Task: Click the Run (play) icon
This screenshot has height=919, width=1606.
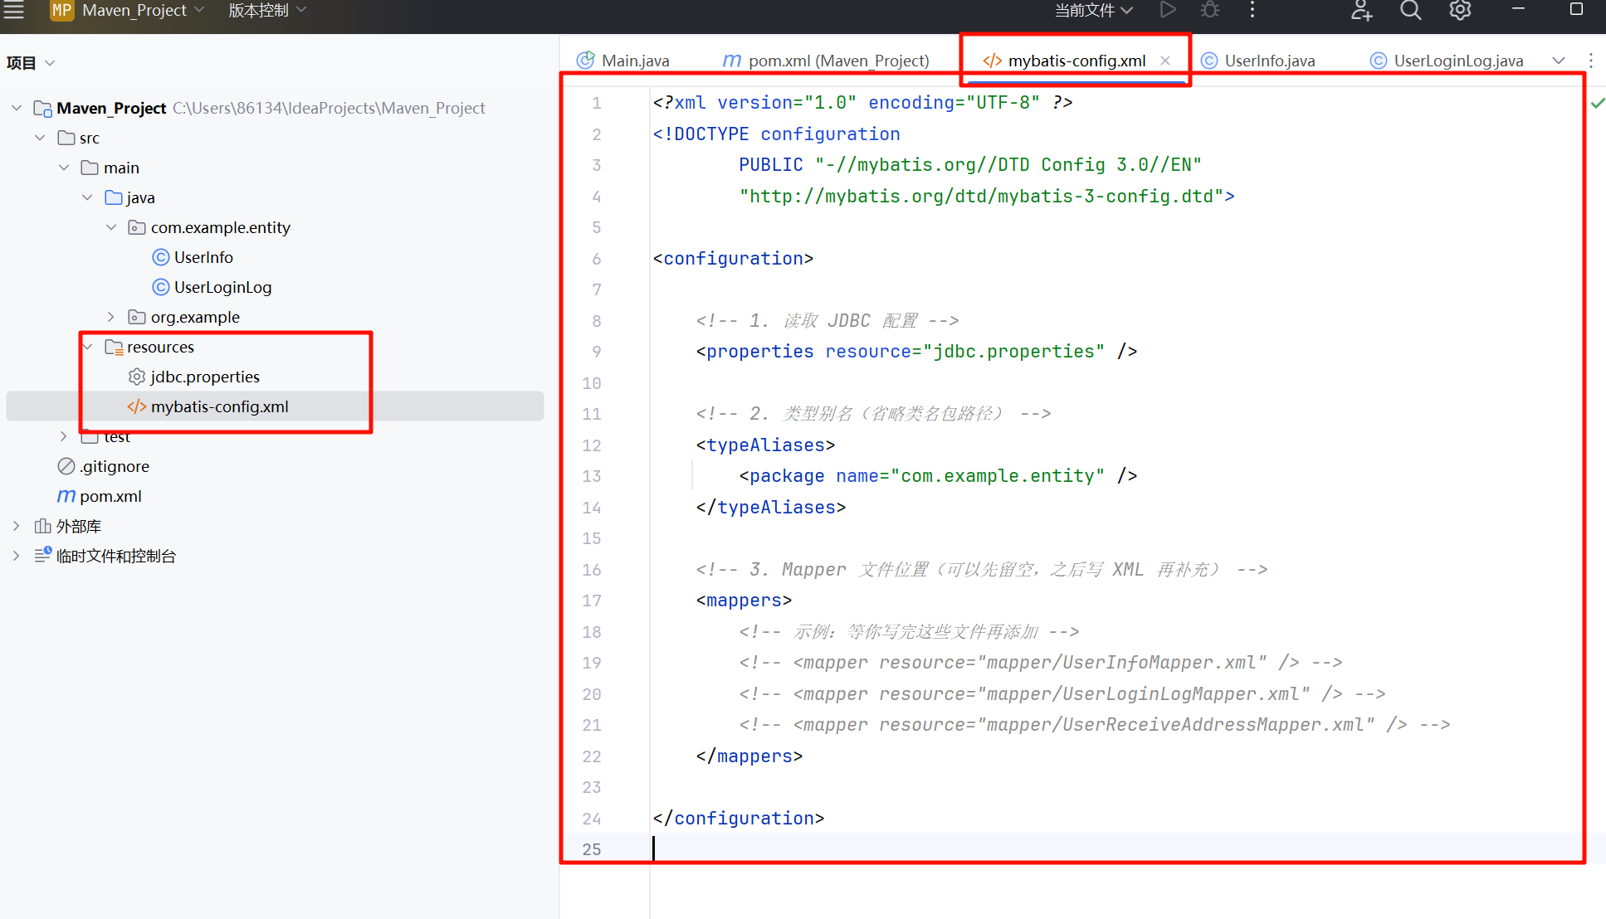Action: (1168, 10)
